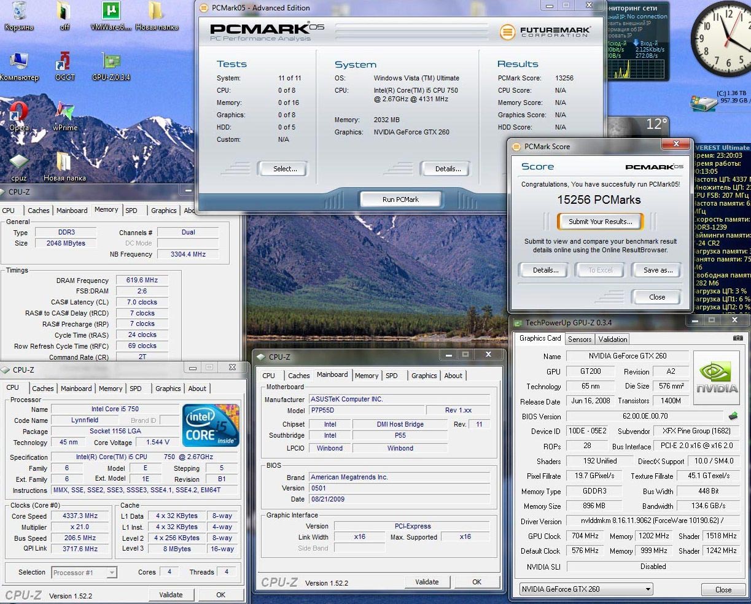Viewport: 751px width, 604px height.
Task: Select Graphics Card tab in GPU-Z
Action: pyautogui.click(x=540, y=338)
